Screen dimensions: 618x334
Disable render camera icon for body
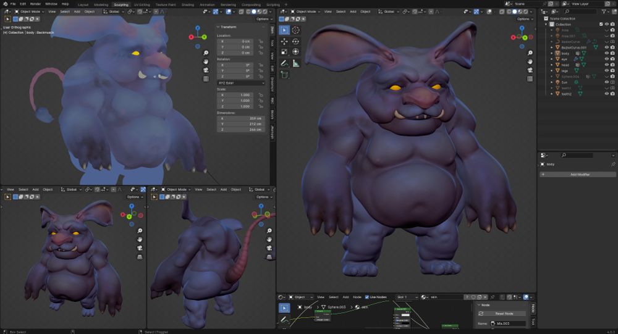click(x=612, y=53)
